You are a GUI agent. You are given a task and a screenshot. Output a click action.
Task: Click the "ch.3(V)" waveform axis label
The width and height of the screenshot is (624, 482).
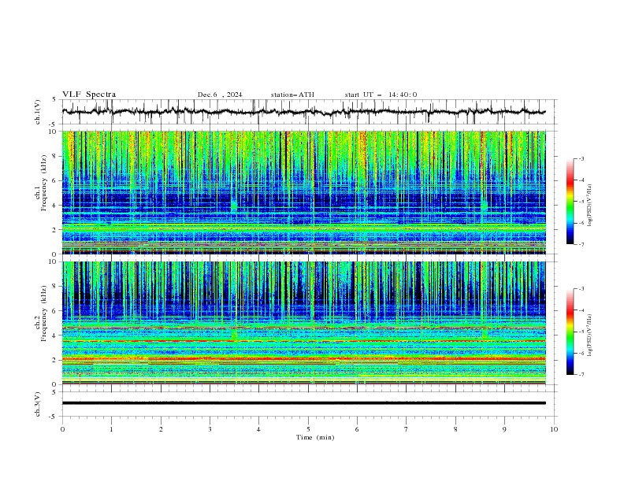38,404
